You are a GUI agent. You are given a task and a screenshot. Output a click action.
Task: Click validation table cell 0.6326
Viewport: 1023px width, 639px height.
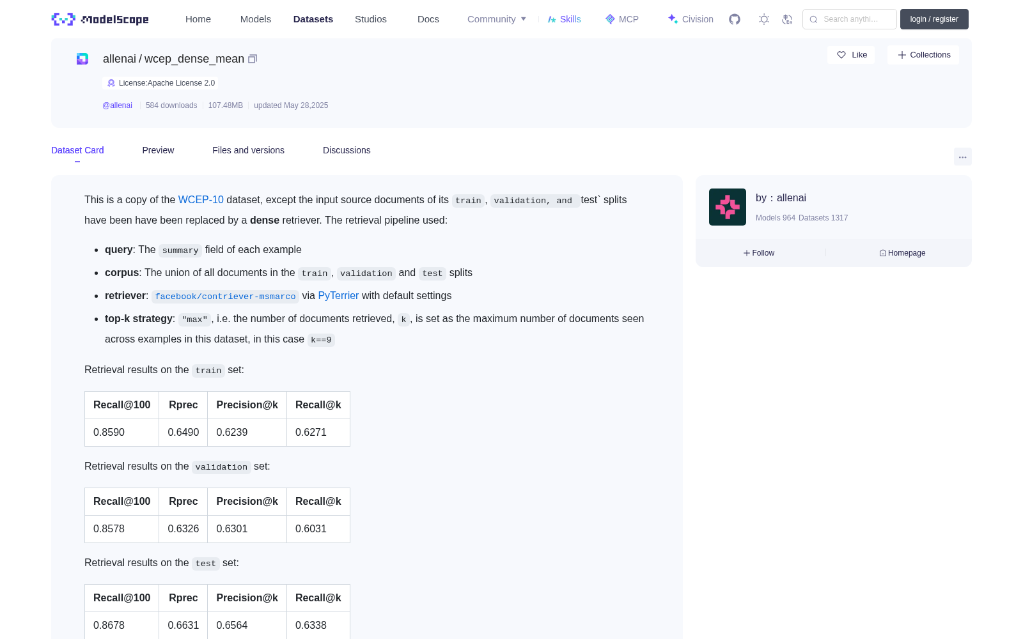[184, 529]
